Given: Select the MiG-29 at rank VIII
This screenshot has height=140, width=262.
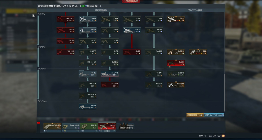Looking at the screenshot, I should point(88,106).
